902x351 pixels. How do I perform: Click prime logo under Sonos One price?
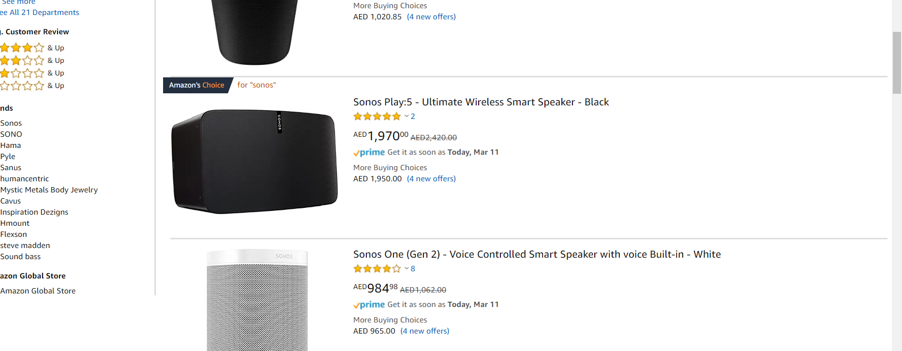tap(369, 305)
